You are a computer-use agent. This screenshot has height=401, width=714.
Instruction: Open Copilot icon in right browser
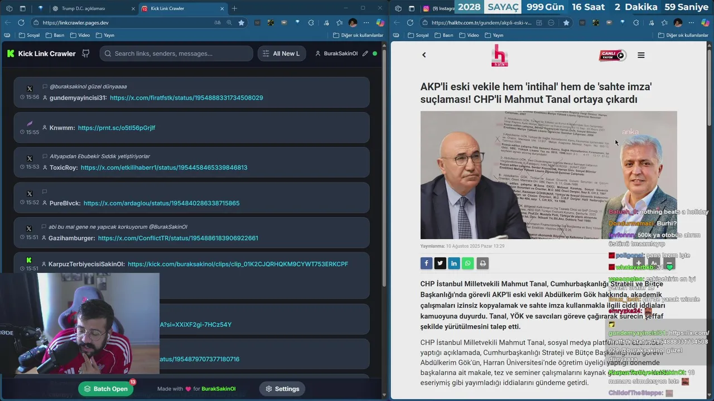(x=705, y=23)
